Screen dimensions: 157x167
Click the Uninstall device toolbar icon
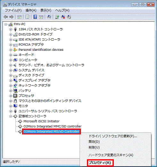click(x=69, y=17)
